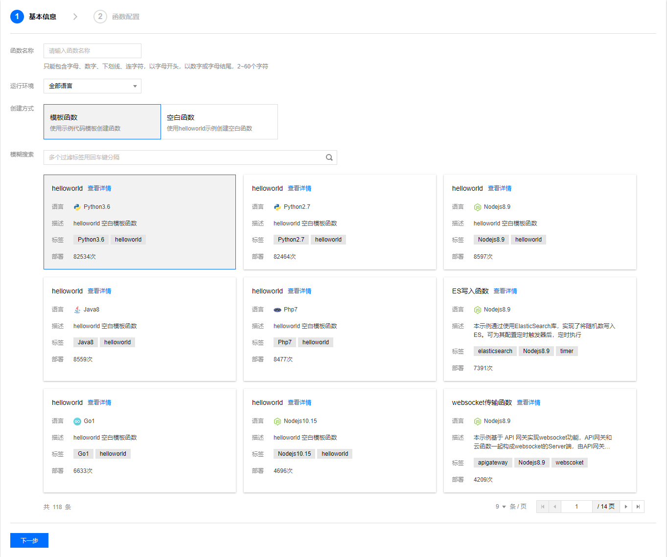The height and width of the screenshot is (557, 667).
Task: Jump to last page arrow
Action: tap(638, 507)
